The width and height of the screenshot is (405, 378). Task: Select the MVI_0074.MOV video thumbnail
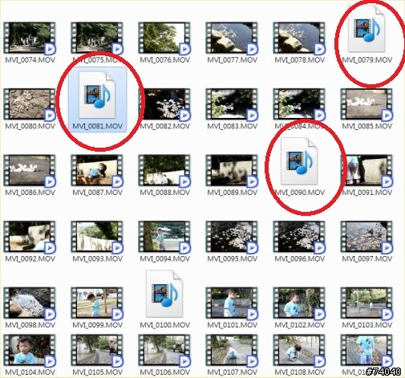tap(30, 38)
